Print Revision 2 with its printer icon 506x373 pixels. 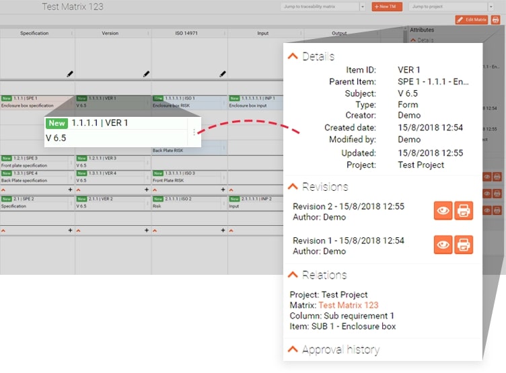point(464,211)
